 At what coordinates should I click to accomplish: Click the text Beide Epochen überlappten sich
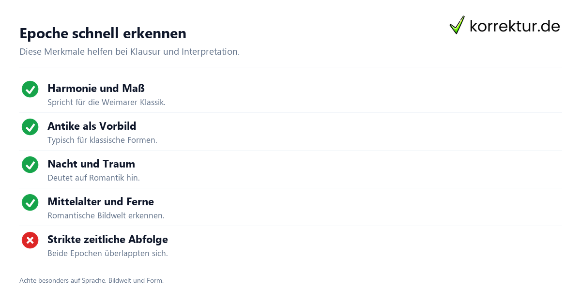pos(107,254)
